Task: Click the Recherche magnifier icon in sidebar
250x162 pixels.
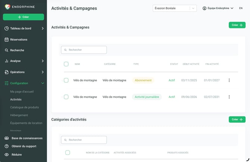Action: pos(6,50)
